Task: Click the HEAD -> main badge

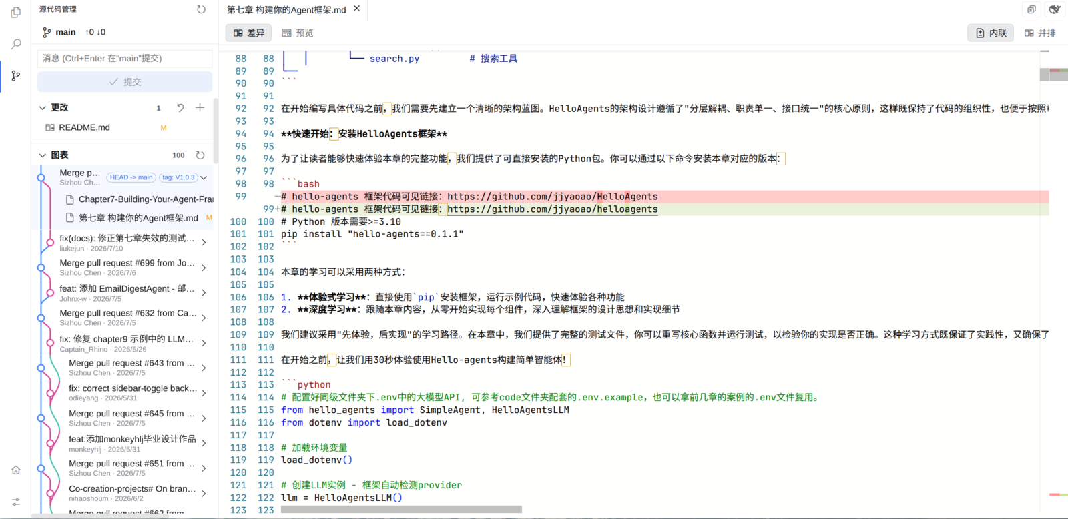Action: click(x=131, y=177)
